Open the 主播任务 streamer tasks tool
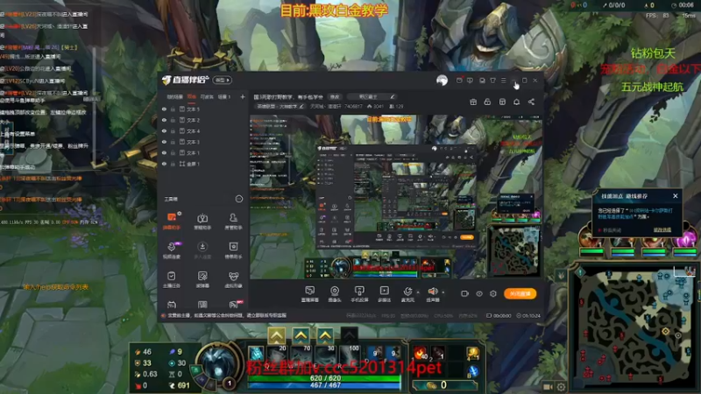701x394 pixels. [172, 279]
